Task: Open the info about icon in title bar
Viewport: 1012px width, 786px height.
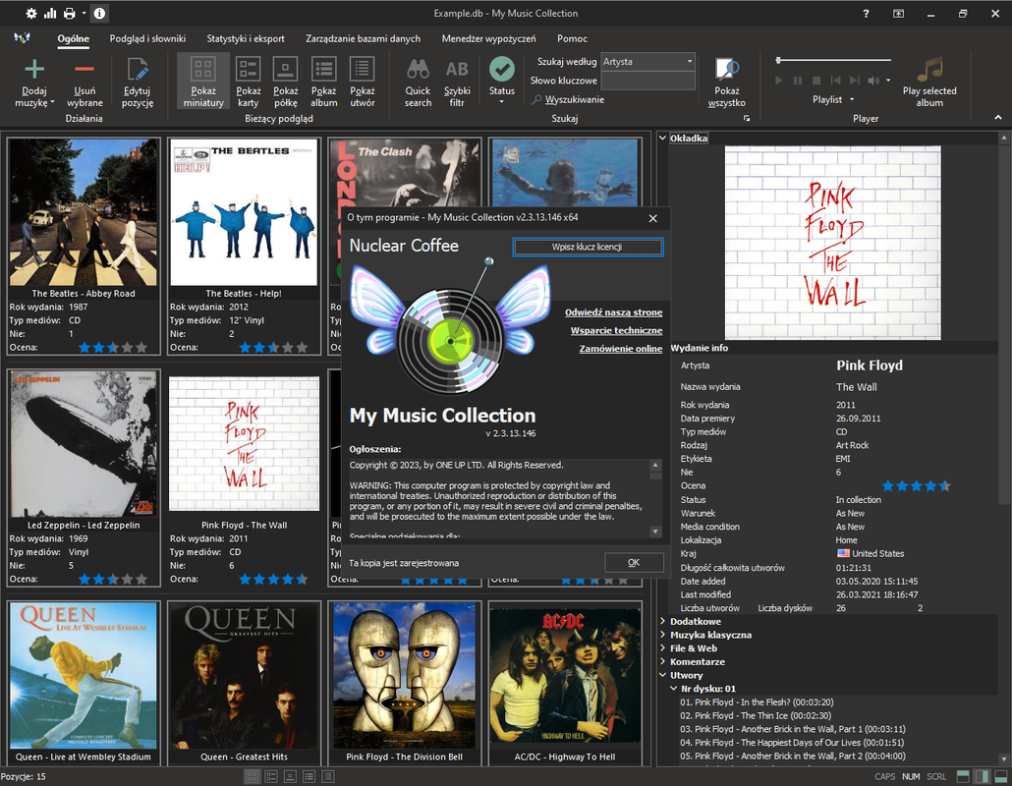Action: (99, 13)
